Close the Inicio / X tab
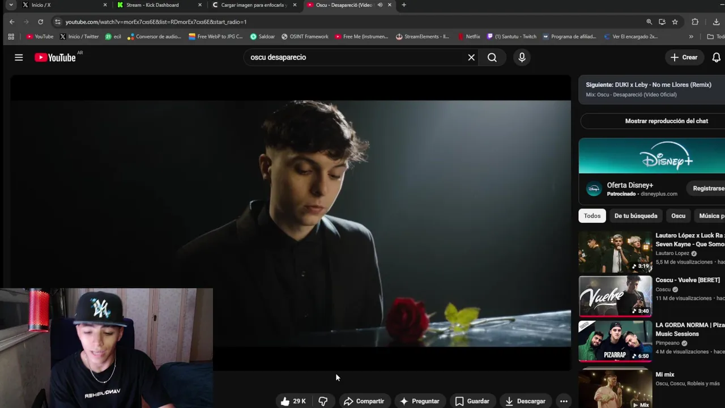This screenshot has width=725, height=408. coord(105,5)
